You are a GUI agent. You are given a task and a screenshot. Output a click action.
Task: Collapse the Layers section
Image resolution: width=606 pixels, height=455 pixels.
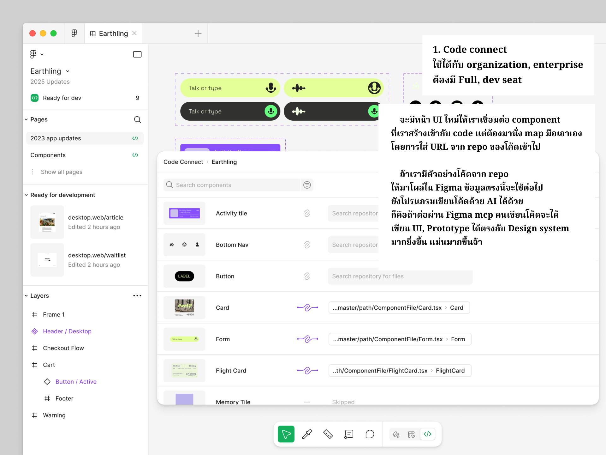click(x=26, y=296)
